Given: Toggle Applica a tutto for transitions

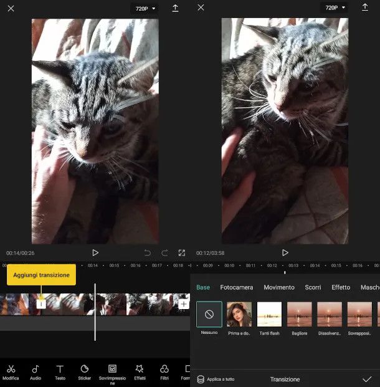Looking at the screenshot, I should tap(216, 379).
